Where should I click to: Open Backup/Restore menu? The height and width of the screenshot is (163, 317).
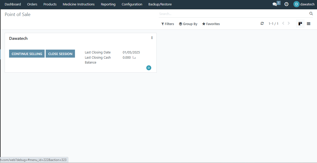pyautogui.click(x=160, y=4)
